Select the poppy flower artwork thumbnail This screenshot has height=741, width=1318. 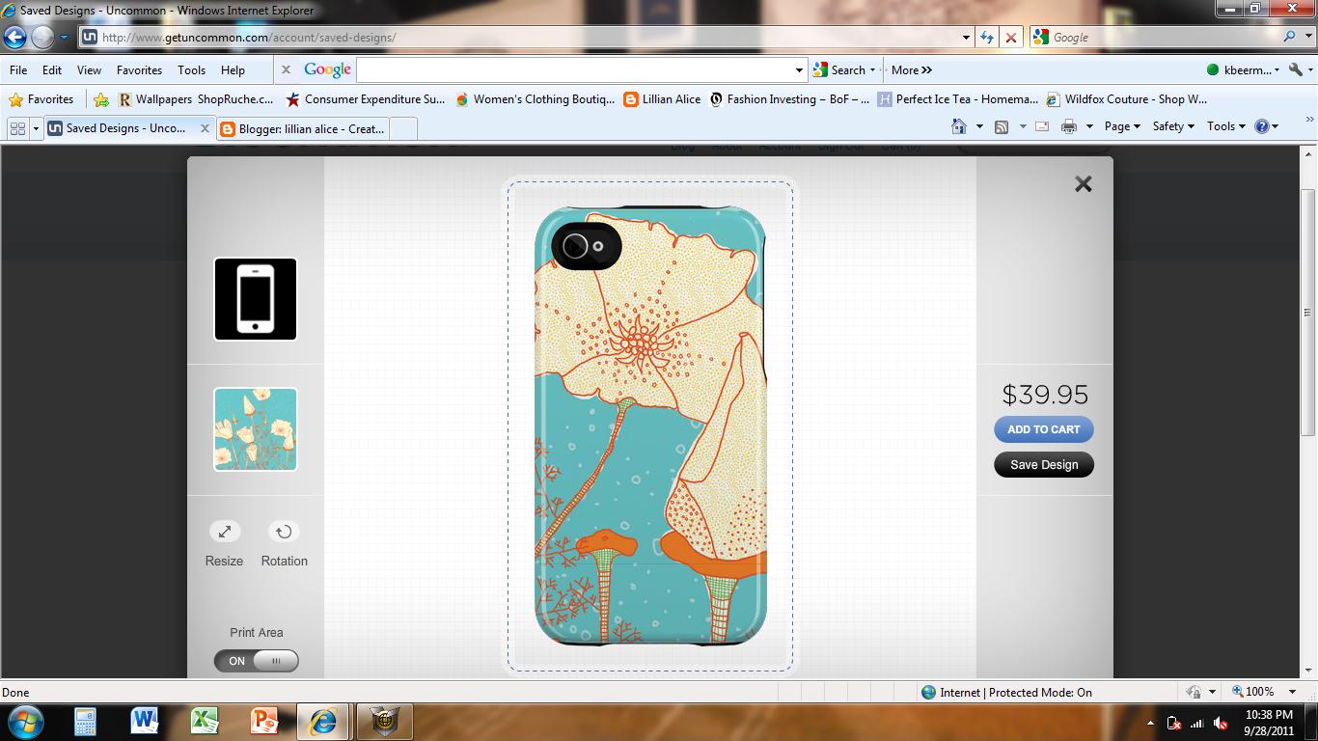point(256,429)
